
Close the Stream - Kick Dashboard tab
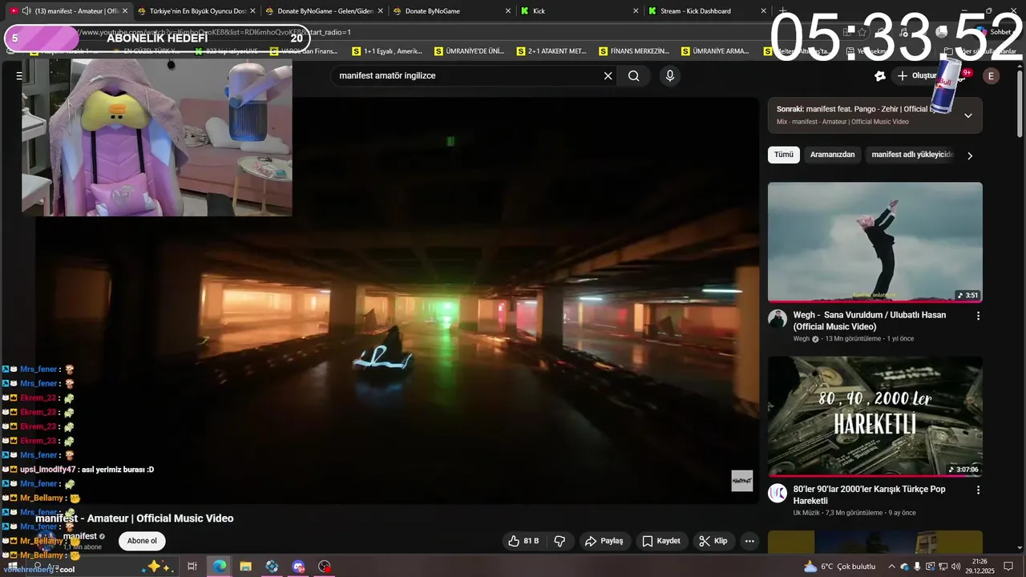[763, 11]
